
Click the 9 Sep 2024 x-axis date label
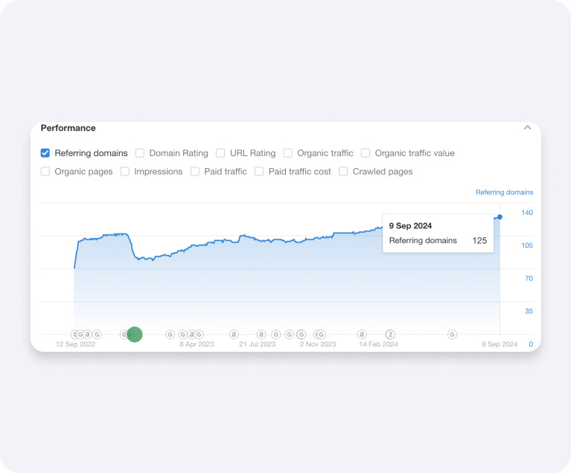[500, 344]
